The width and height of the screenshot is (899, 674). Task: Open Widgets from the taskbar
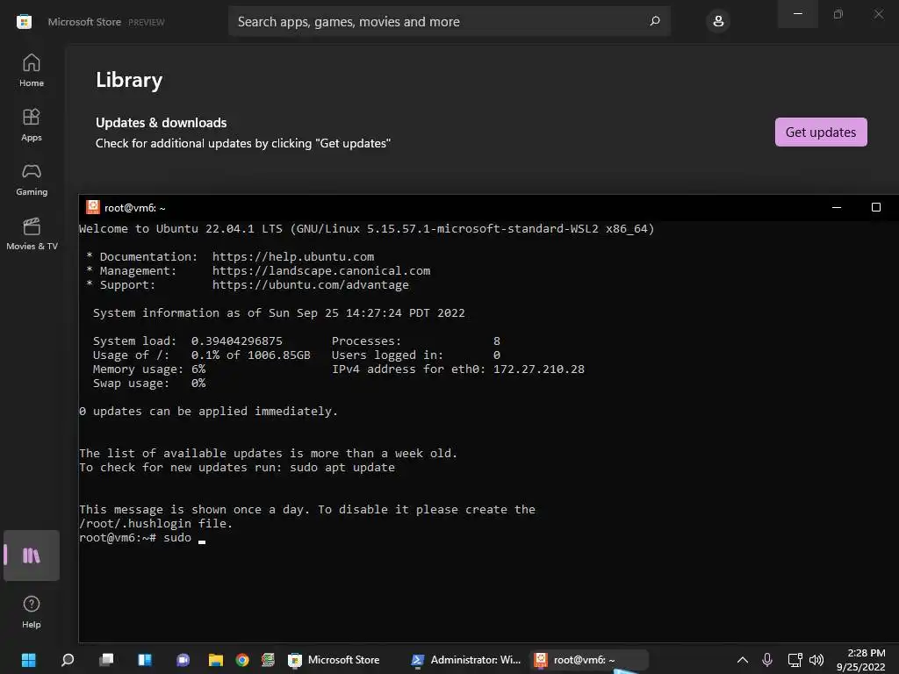point(145,660)
